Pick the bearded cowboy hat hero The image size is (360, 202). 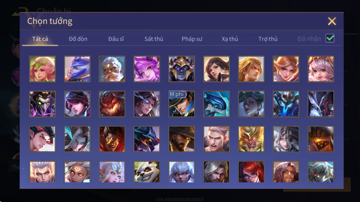(182, 139)
